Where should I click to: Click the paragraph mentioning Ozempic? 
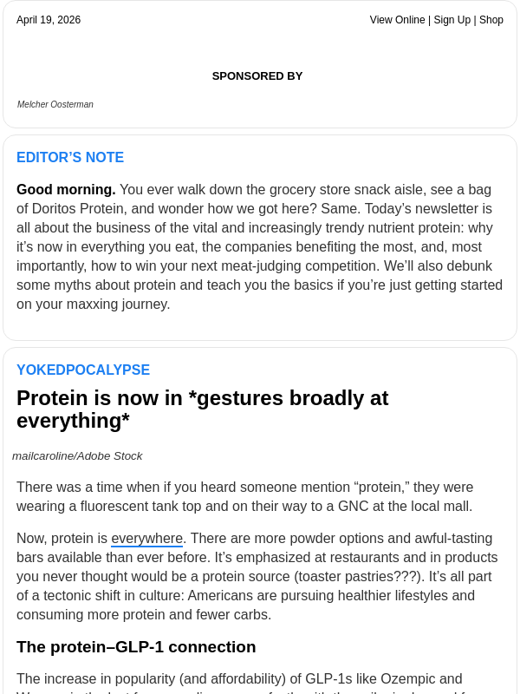(239, 678)
